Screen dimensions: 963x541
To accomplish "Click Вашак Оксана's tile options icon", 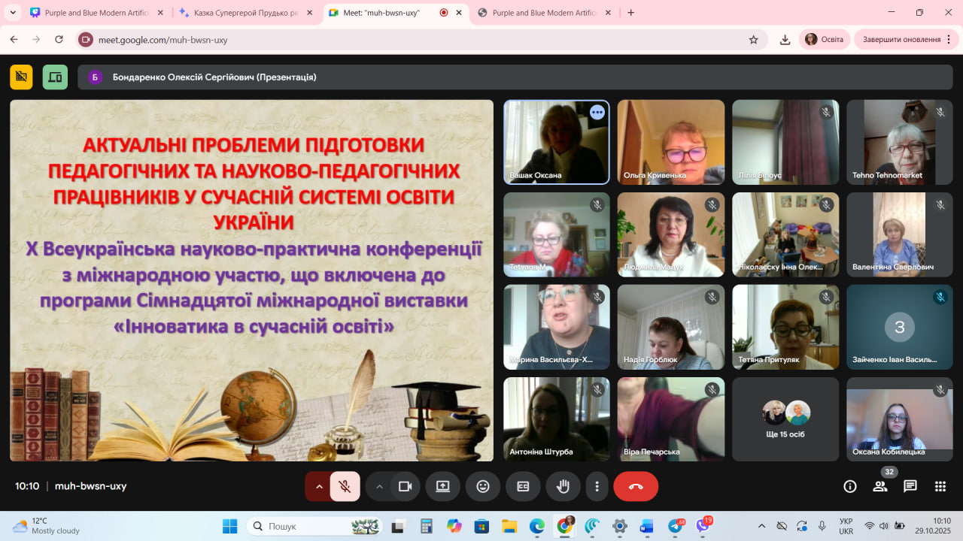I will click(597, 113).
